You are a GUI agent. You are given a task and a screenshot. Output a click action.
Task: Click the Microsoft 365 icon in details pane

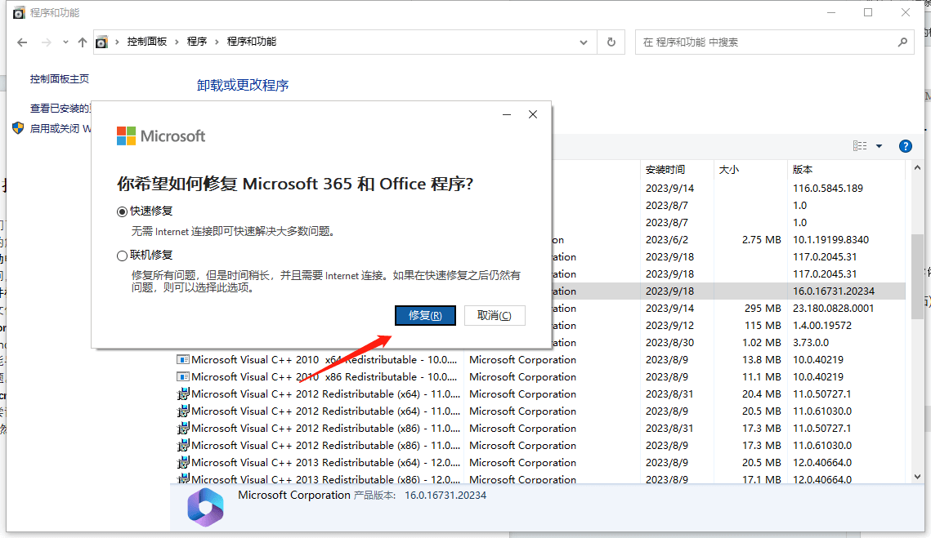(x=204, y=507)
